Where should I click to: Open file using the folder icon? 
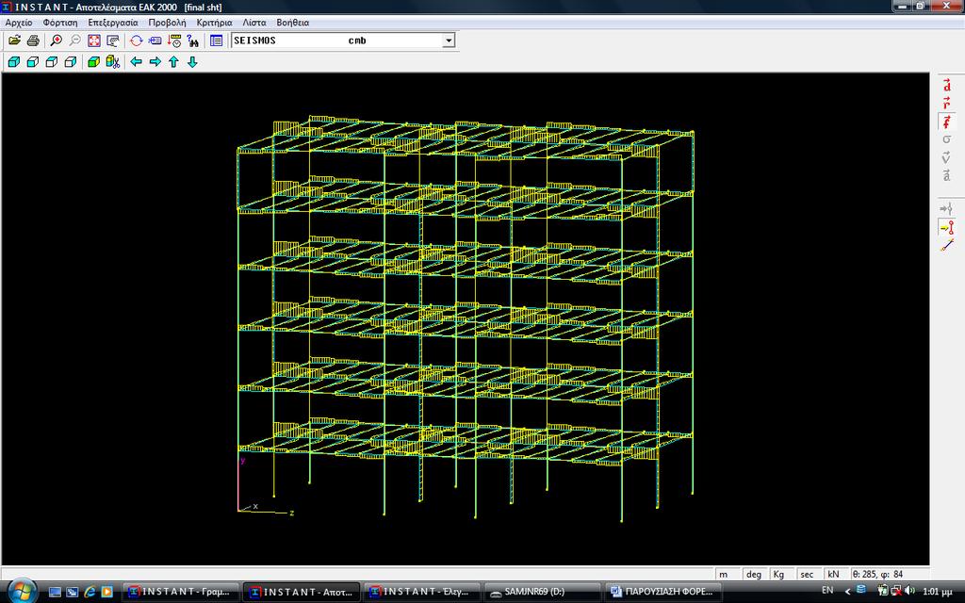(x=14, y=41)
